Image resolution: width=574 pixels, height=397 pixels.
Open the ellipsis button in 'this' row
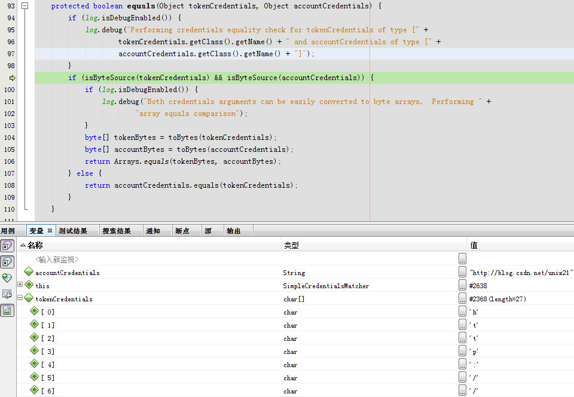click(462, 285)
